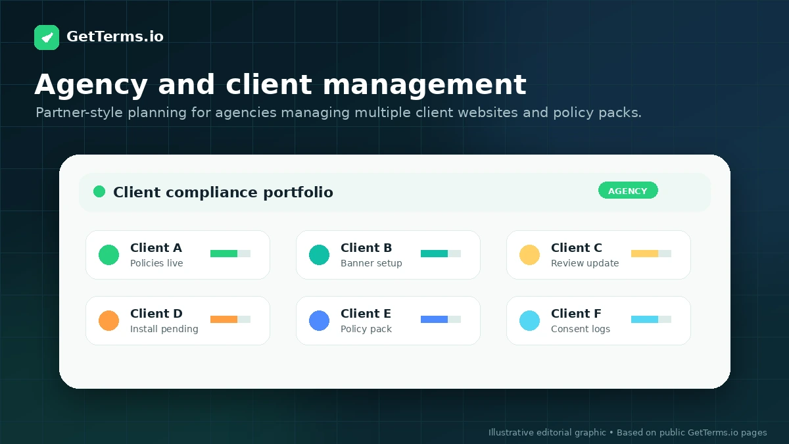Select the Client compliance portfolio heading
The width and height of the screenshot is (789, 444).
coord(223,192)
